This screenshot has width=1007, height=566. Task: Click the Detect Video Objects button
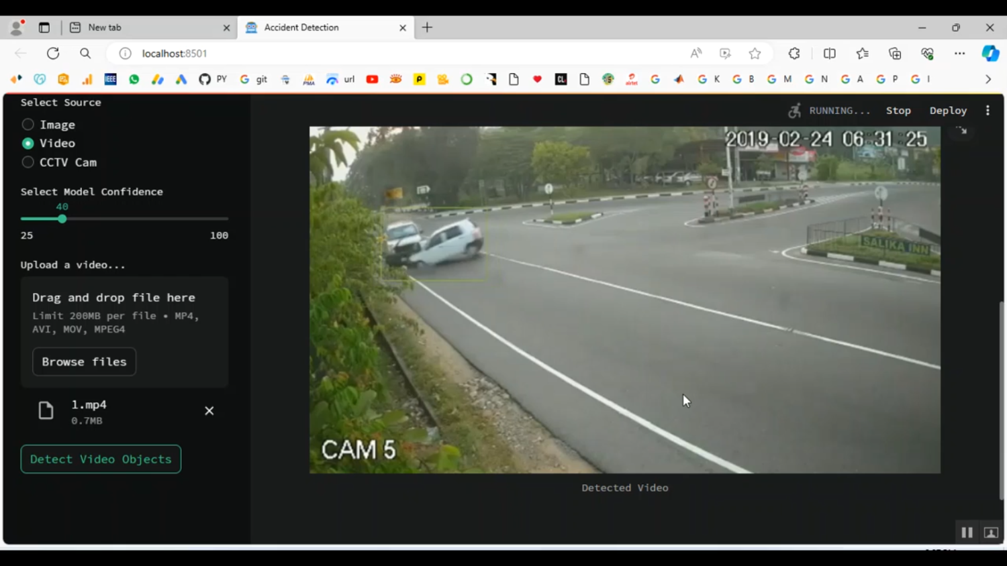point(101,459)
